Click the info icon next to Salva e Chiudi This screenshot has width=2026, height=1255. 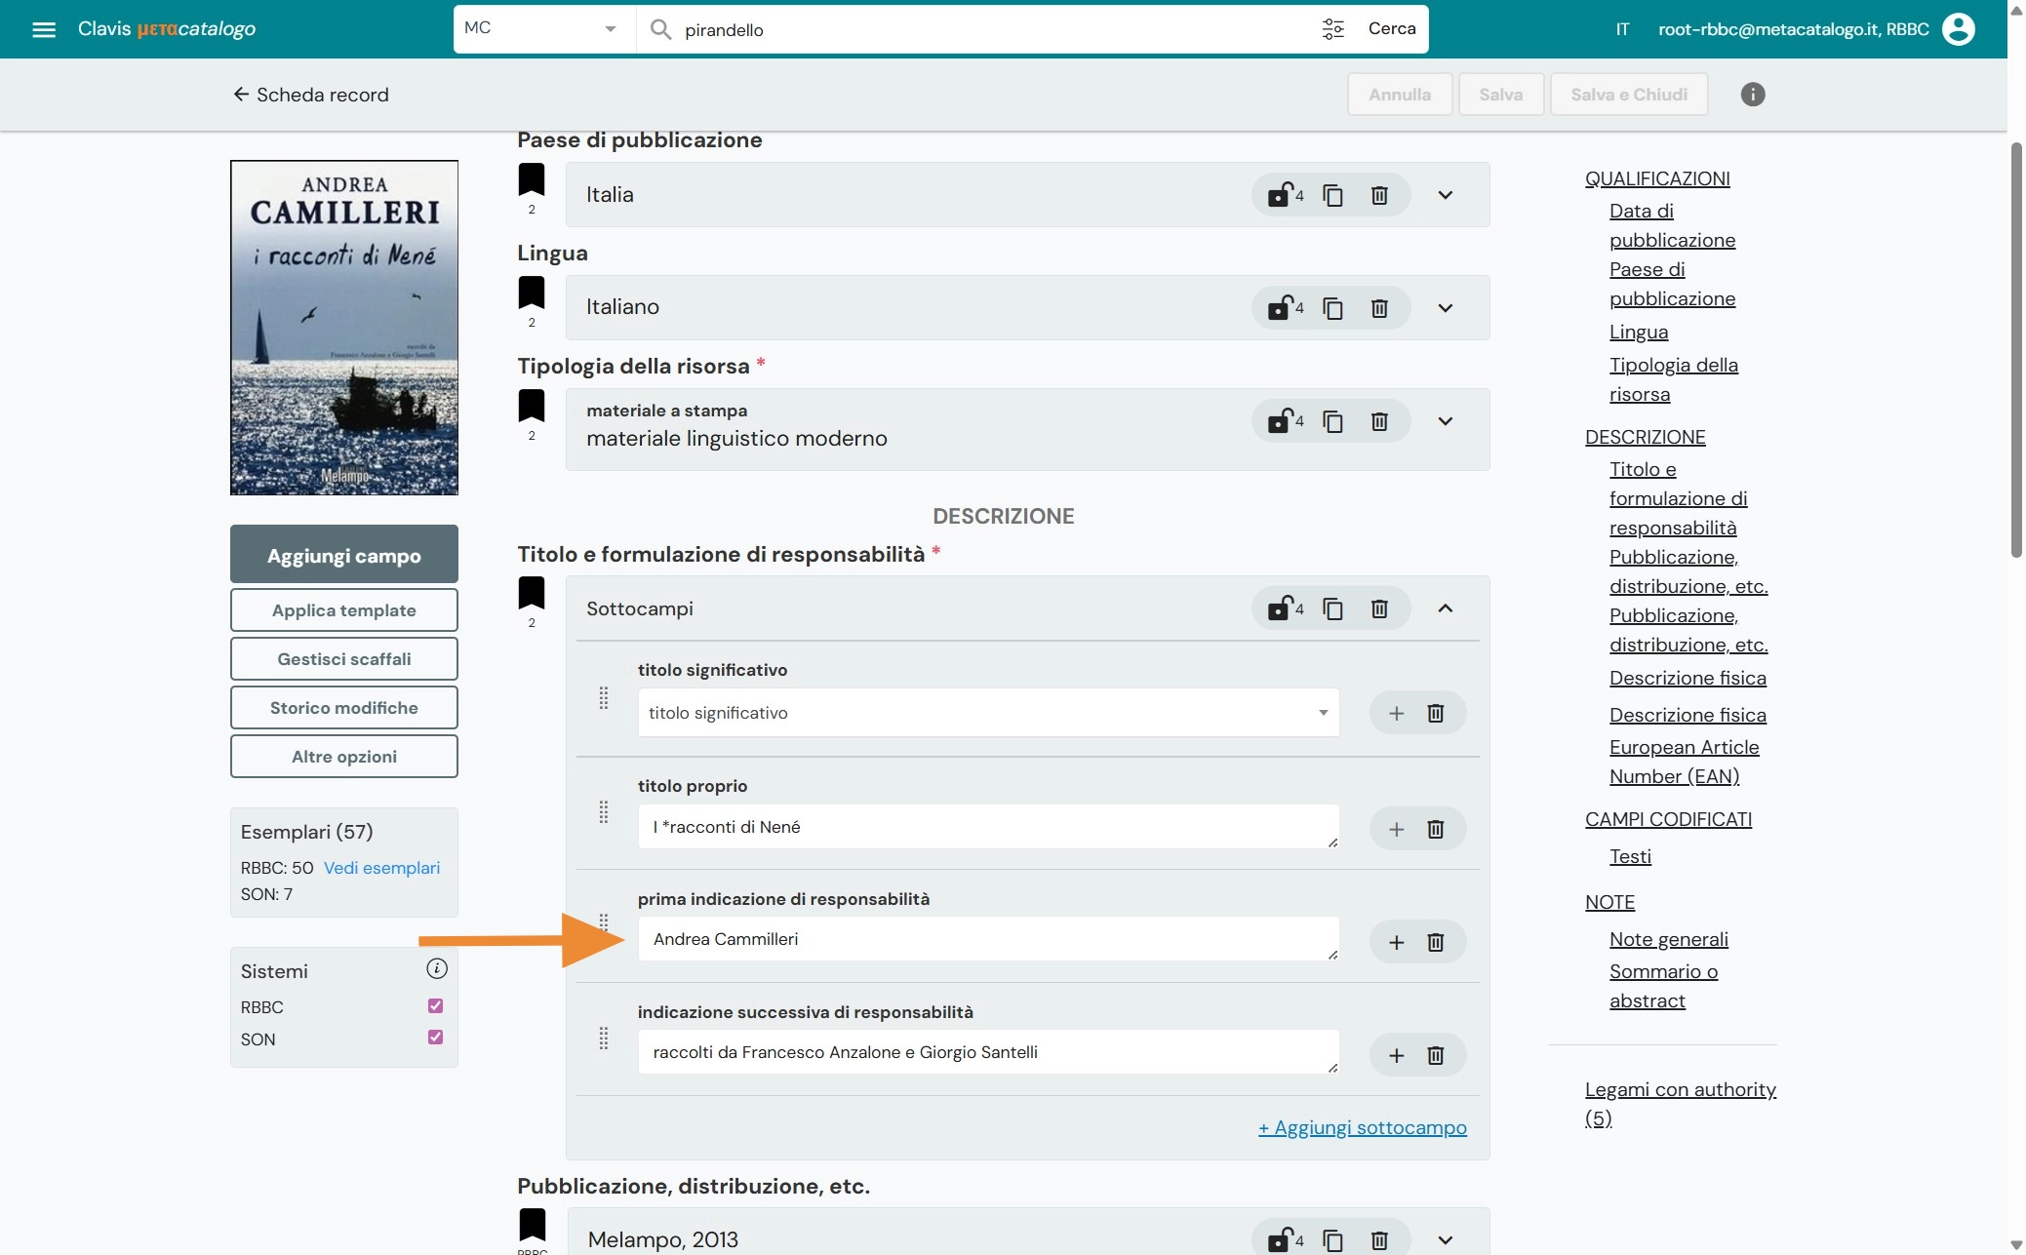(x=1753, y=94)
